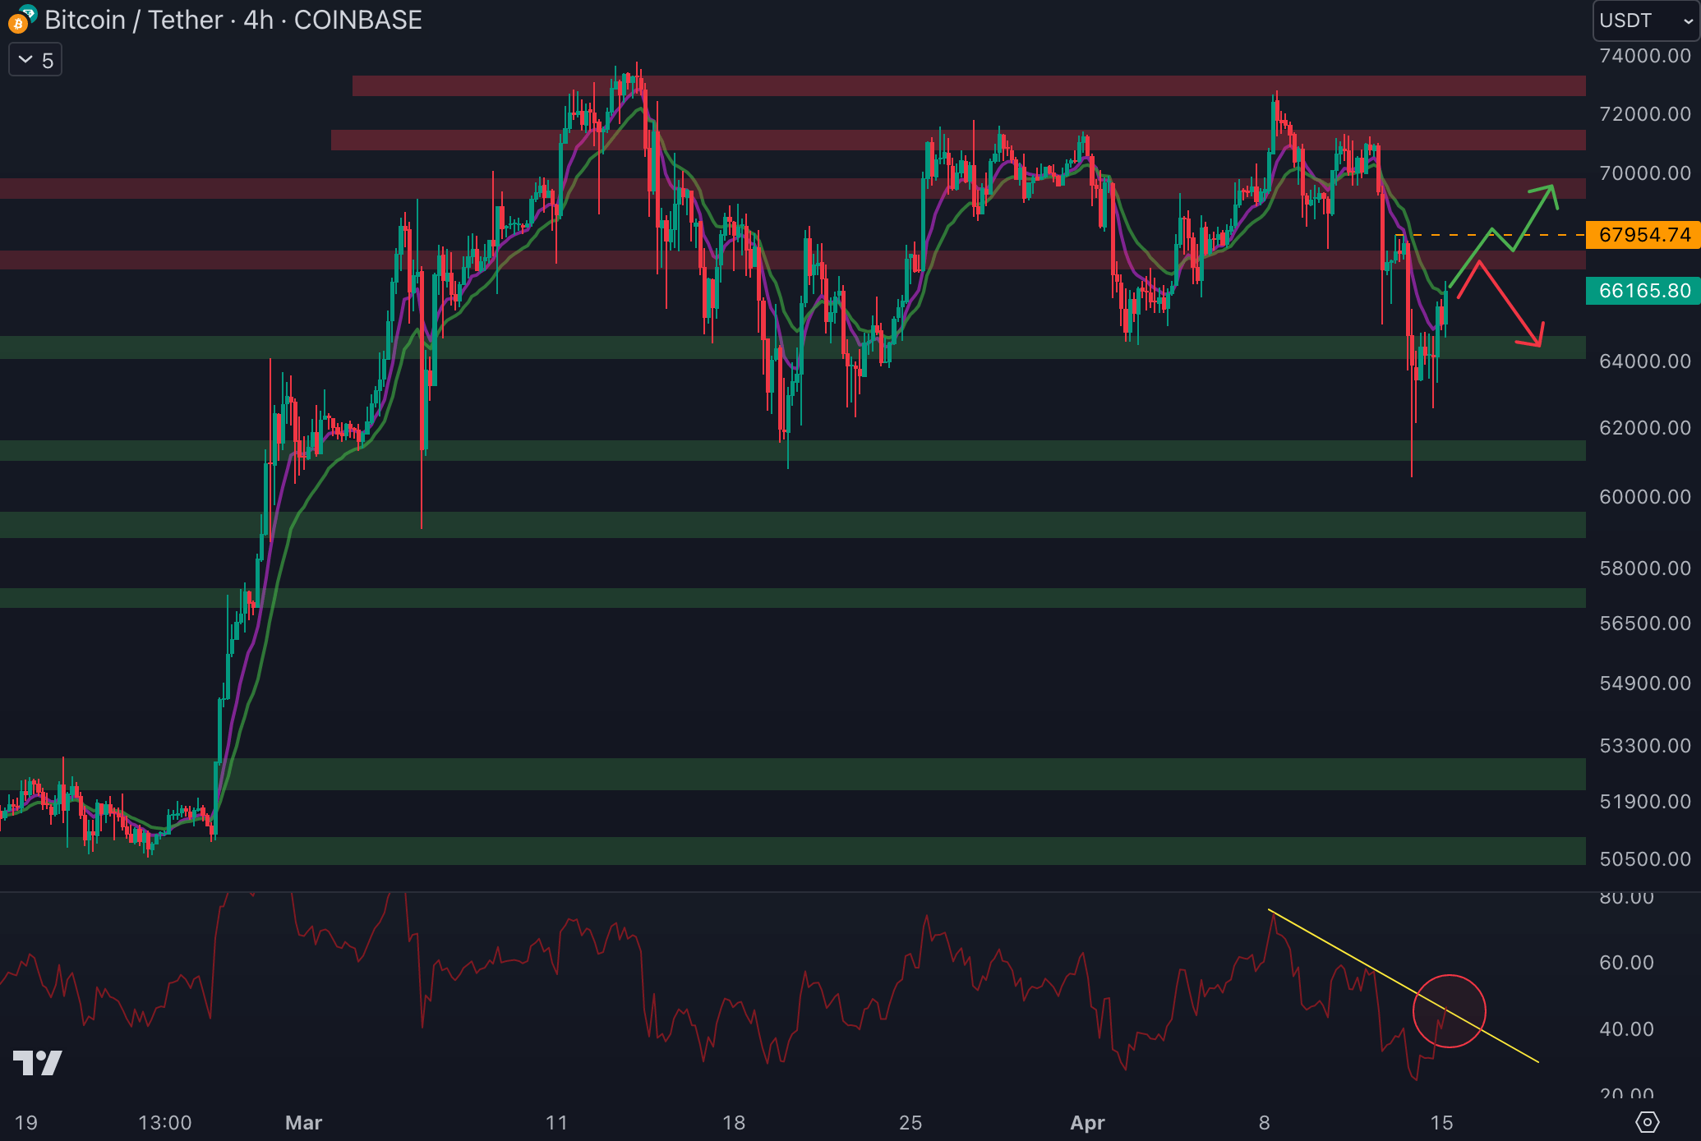Expand the collapsed 5 indicators legend

pyautogui.click(x=35, y=60)
